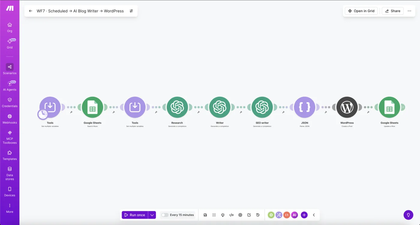Open the three-dot menu next to Share
The image size is (420, 225).
pyautogui.click(x=409, y=11)
